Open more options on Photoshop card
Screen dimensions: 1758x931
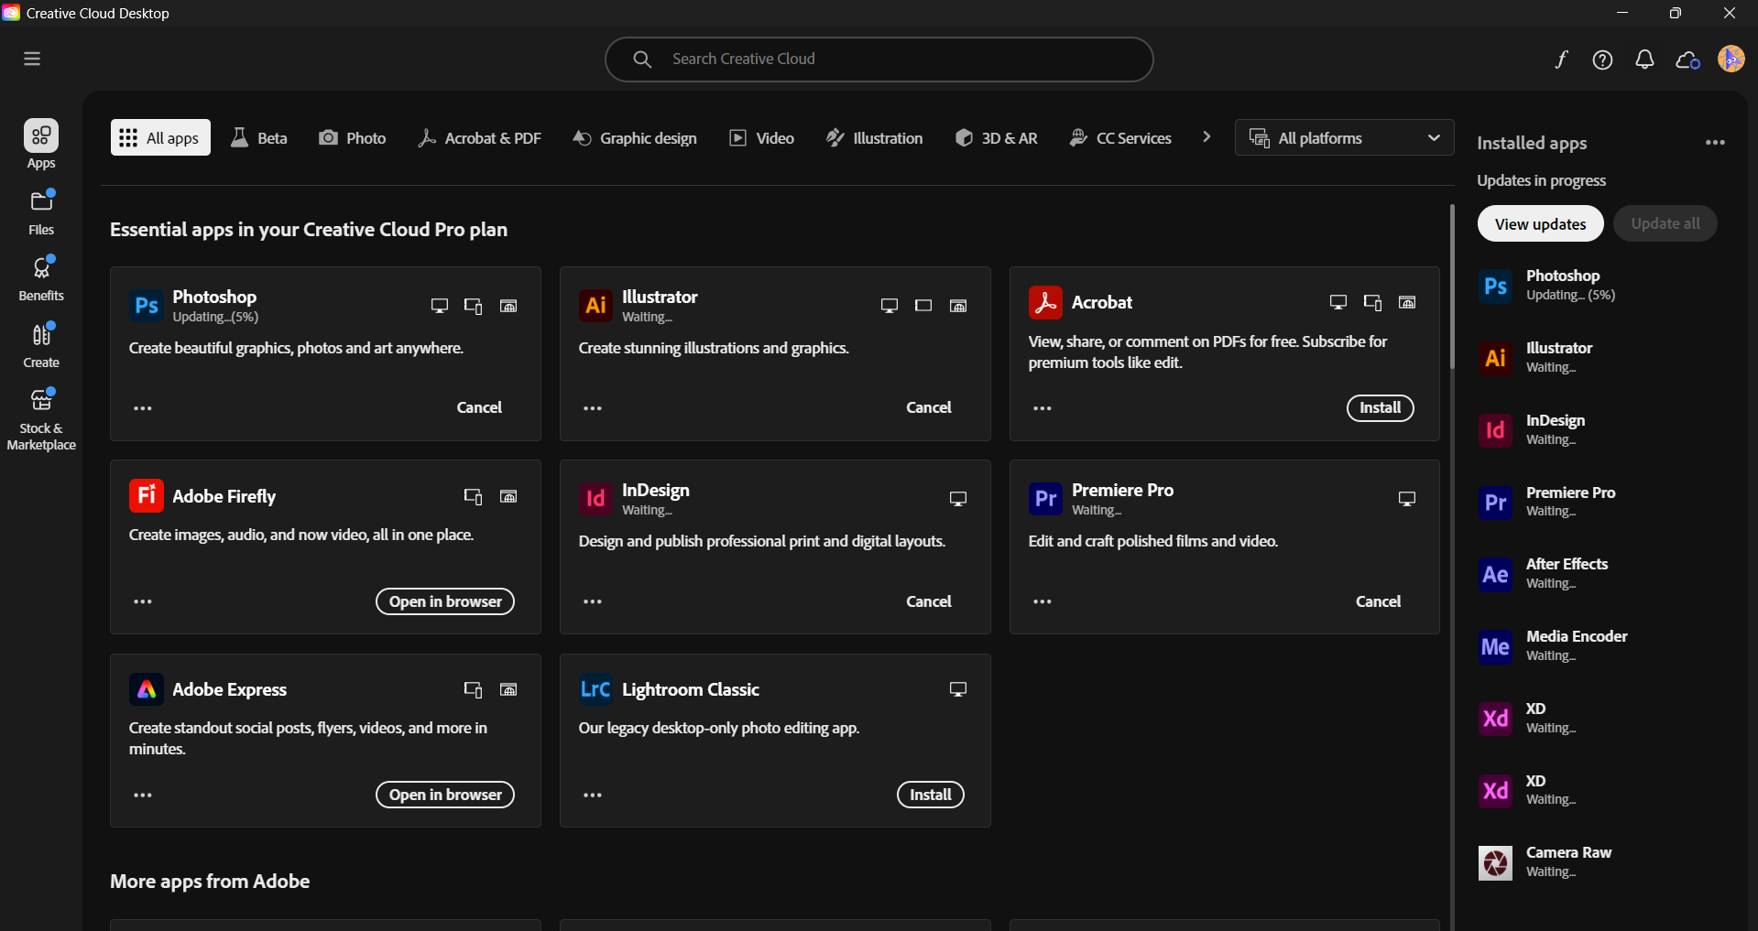143,408
